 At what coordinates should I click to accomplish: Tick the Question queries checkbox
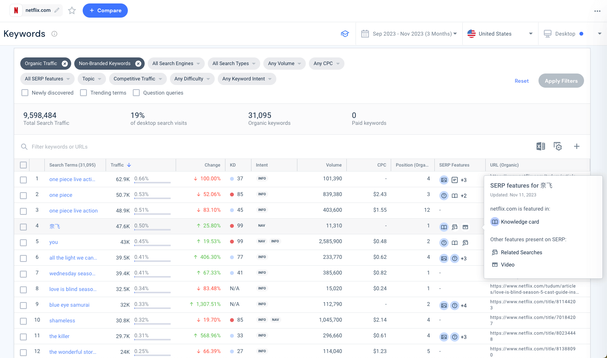(x=136, y=93)
